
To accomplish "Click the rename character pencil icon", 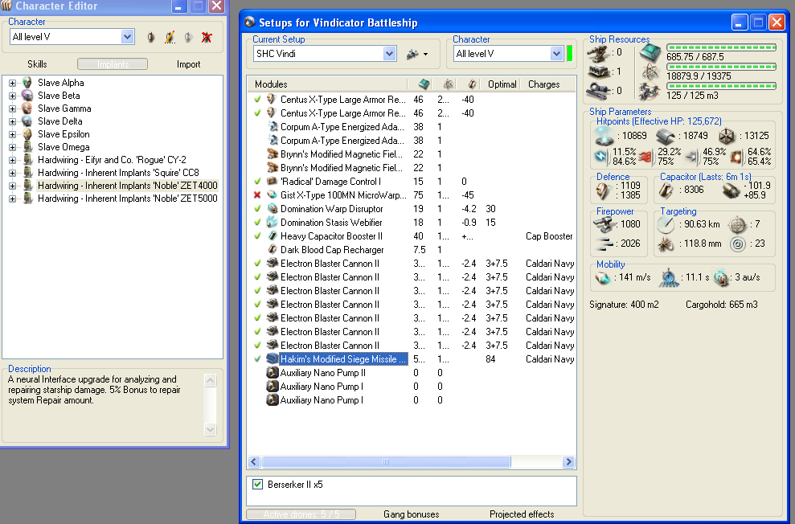I will point(170,37).
